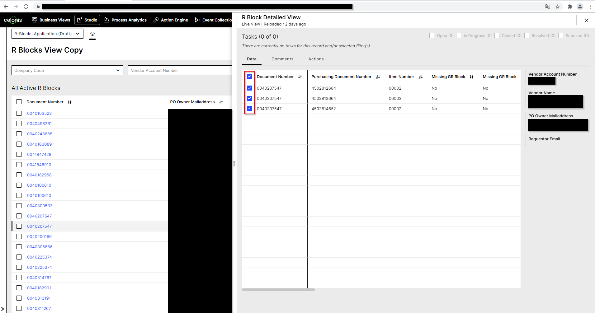Open Action Engine
The width and height of the screenshot is (595, 313).
pyautogui.click(x=171, y=20)
